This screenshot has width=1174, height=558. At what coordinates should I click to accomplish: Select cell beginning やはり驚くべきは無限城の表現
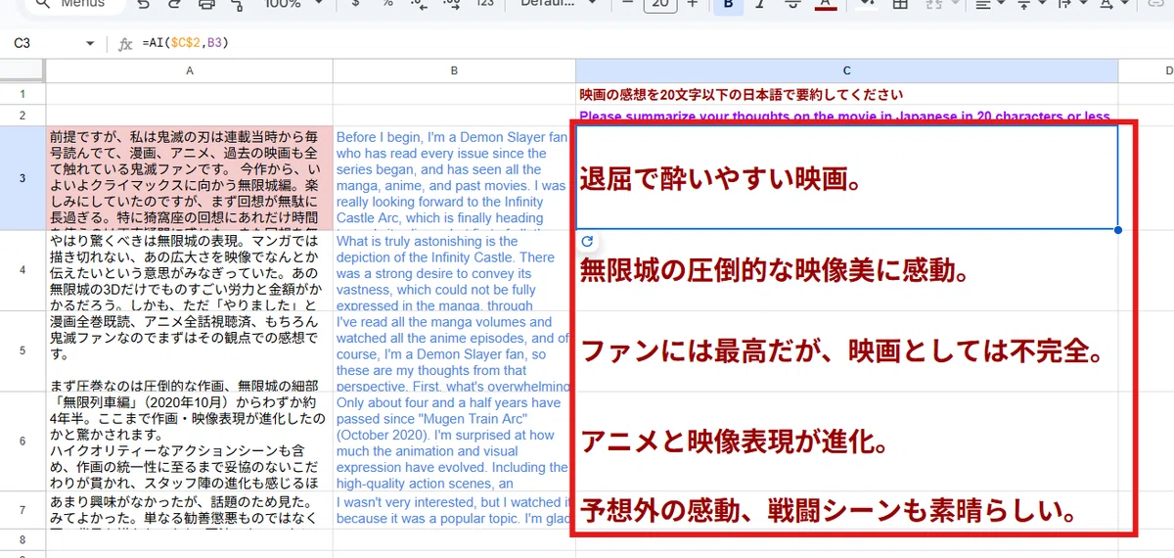tap(189, 270)
